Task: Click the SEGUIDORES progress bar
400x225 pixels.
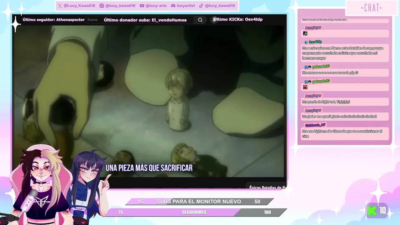Action: pyautogui.click(x=196, y=212)
